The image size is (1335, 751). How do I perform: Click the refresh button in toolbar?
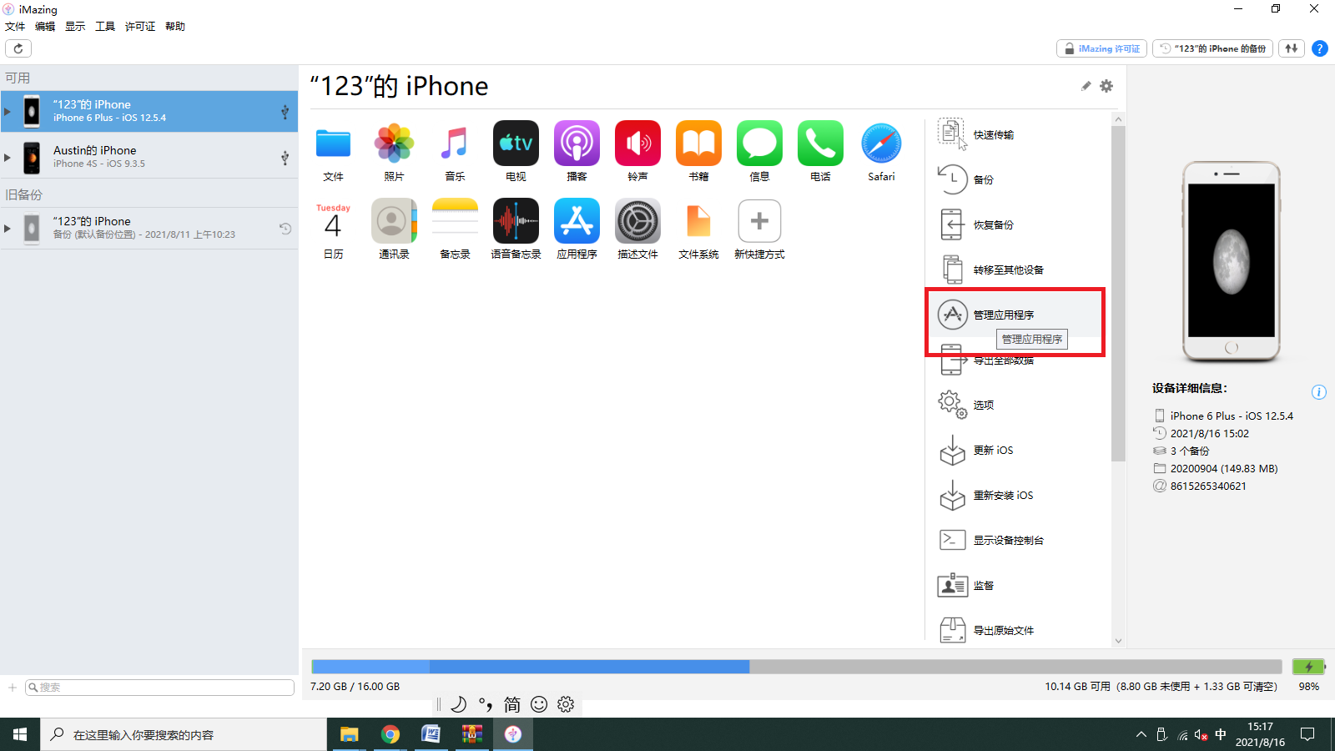pyautogui.click(x=18, y=48)
